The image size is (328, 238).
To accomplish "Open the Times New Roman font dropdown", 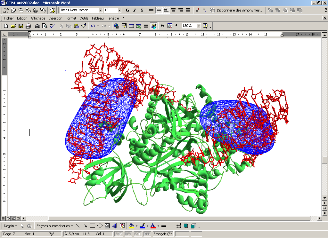I will 101,10.
